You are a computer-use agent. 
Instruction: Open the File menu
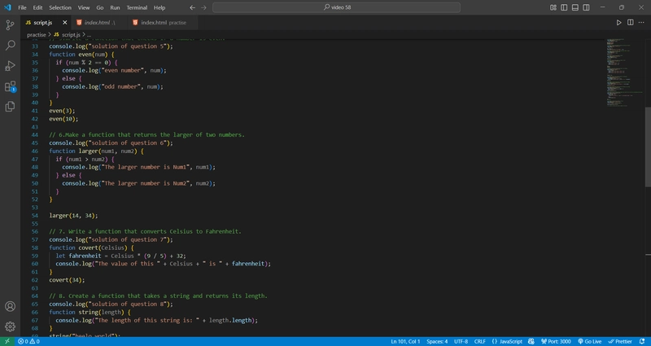click(22, 7)
